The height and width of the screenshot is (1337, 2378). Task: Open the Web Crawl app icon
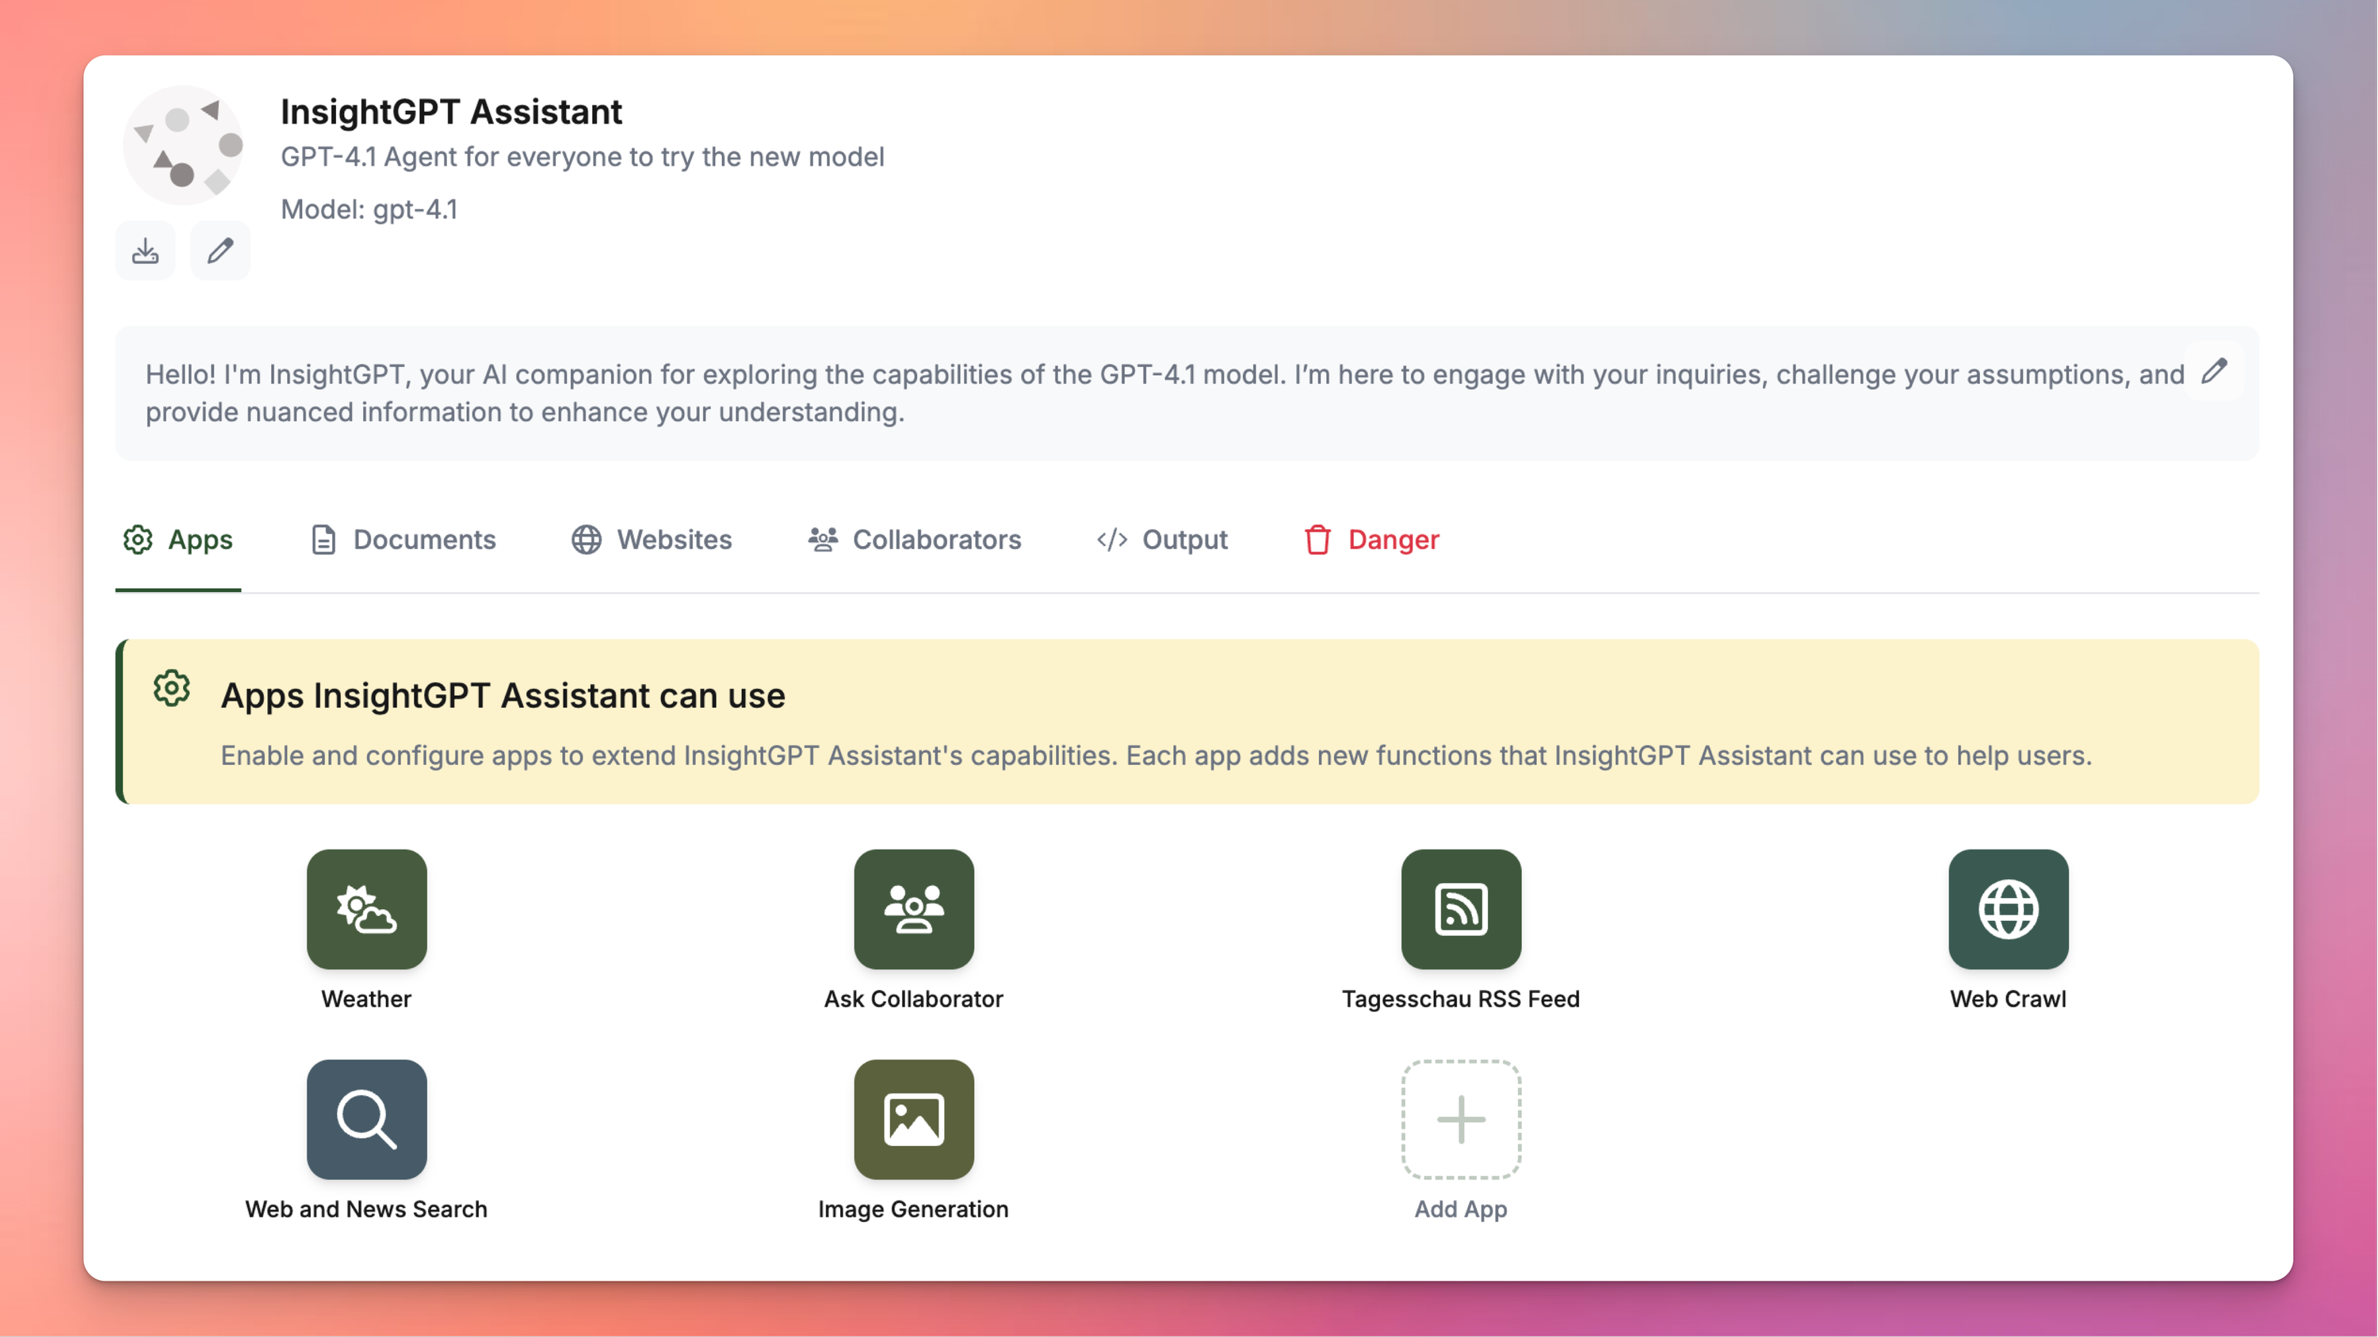coord(2008,909)
